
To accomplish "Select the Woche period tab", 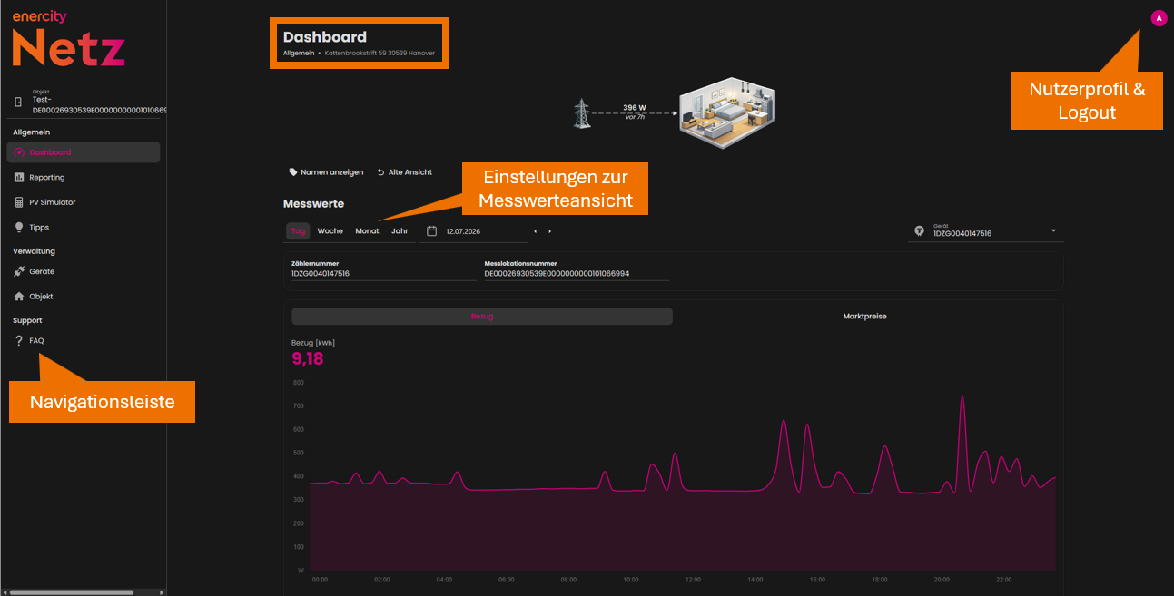I will click(330, 231).
